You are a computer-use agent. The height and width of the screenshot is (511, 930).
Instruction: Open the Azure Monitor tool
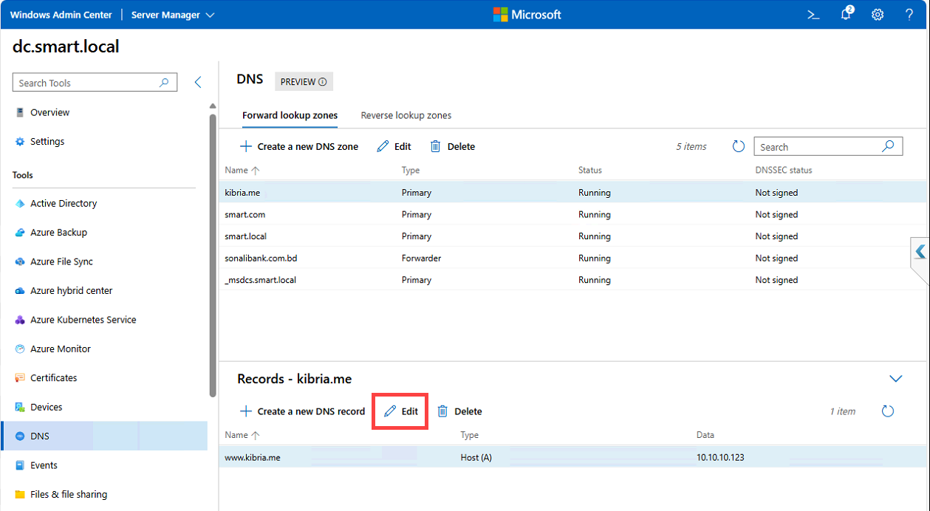[x=61, y=349]
